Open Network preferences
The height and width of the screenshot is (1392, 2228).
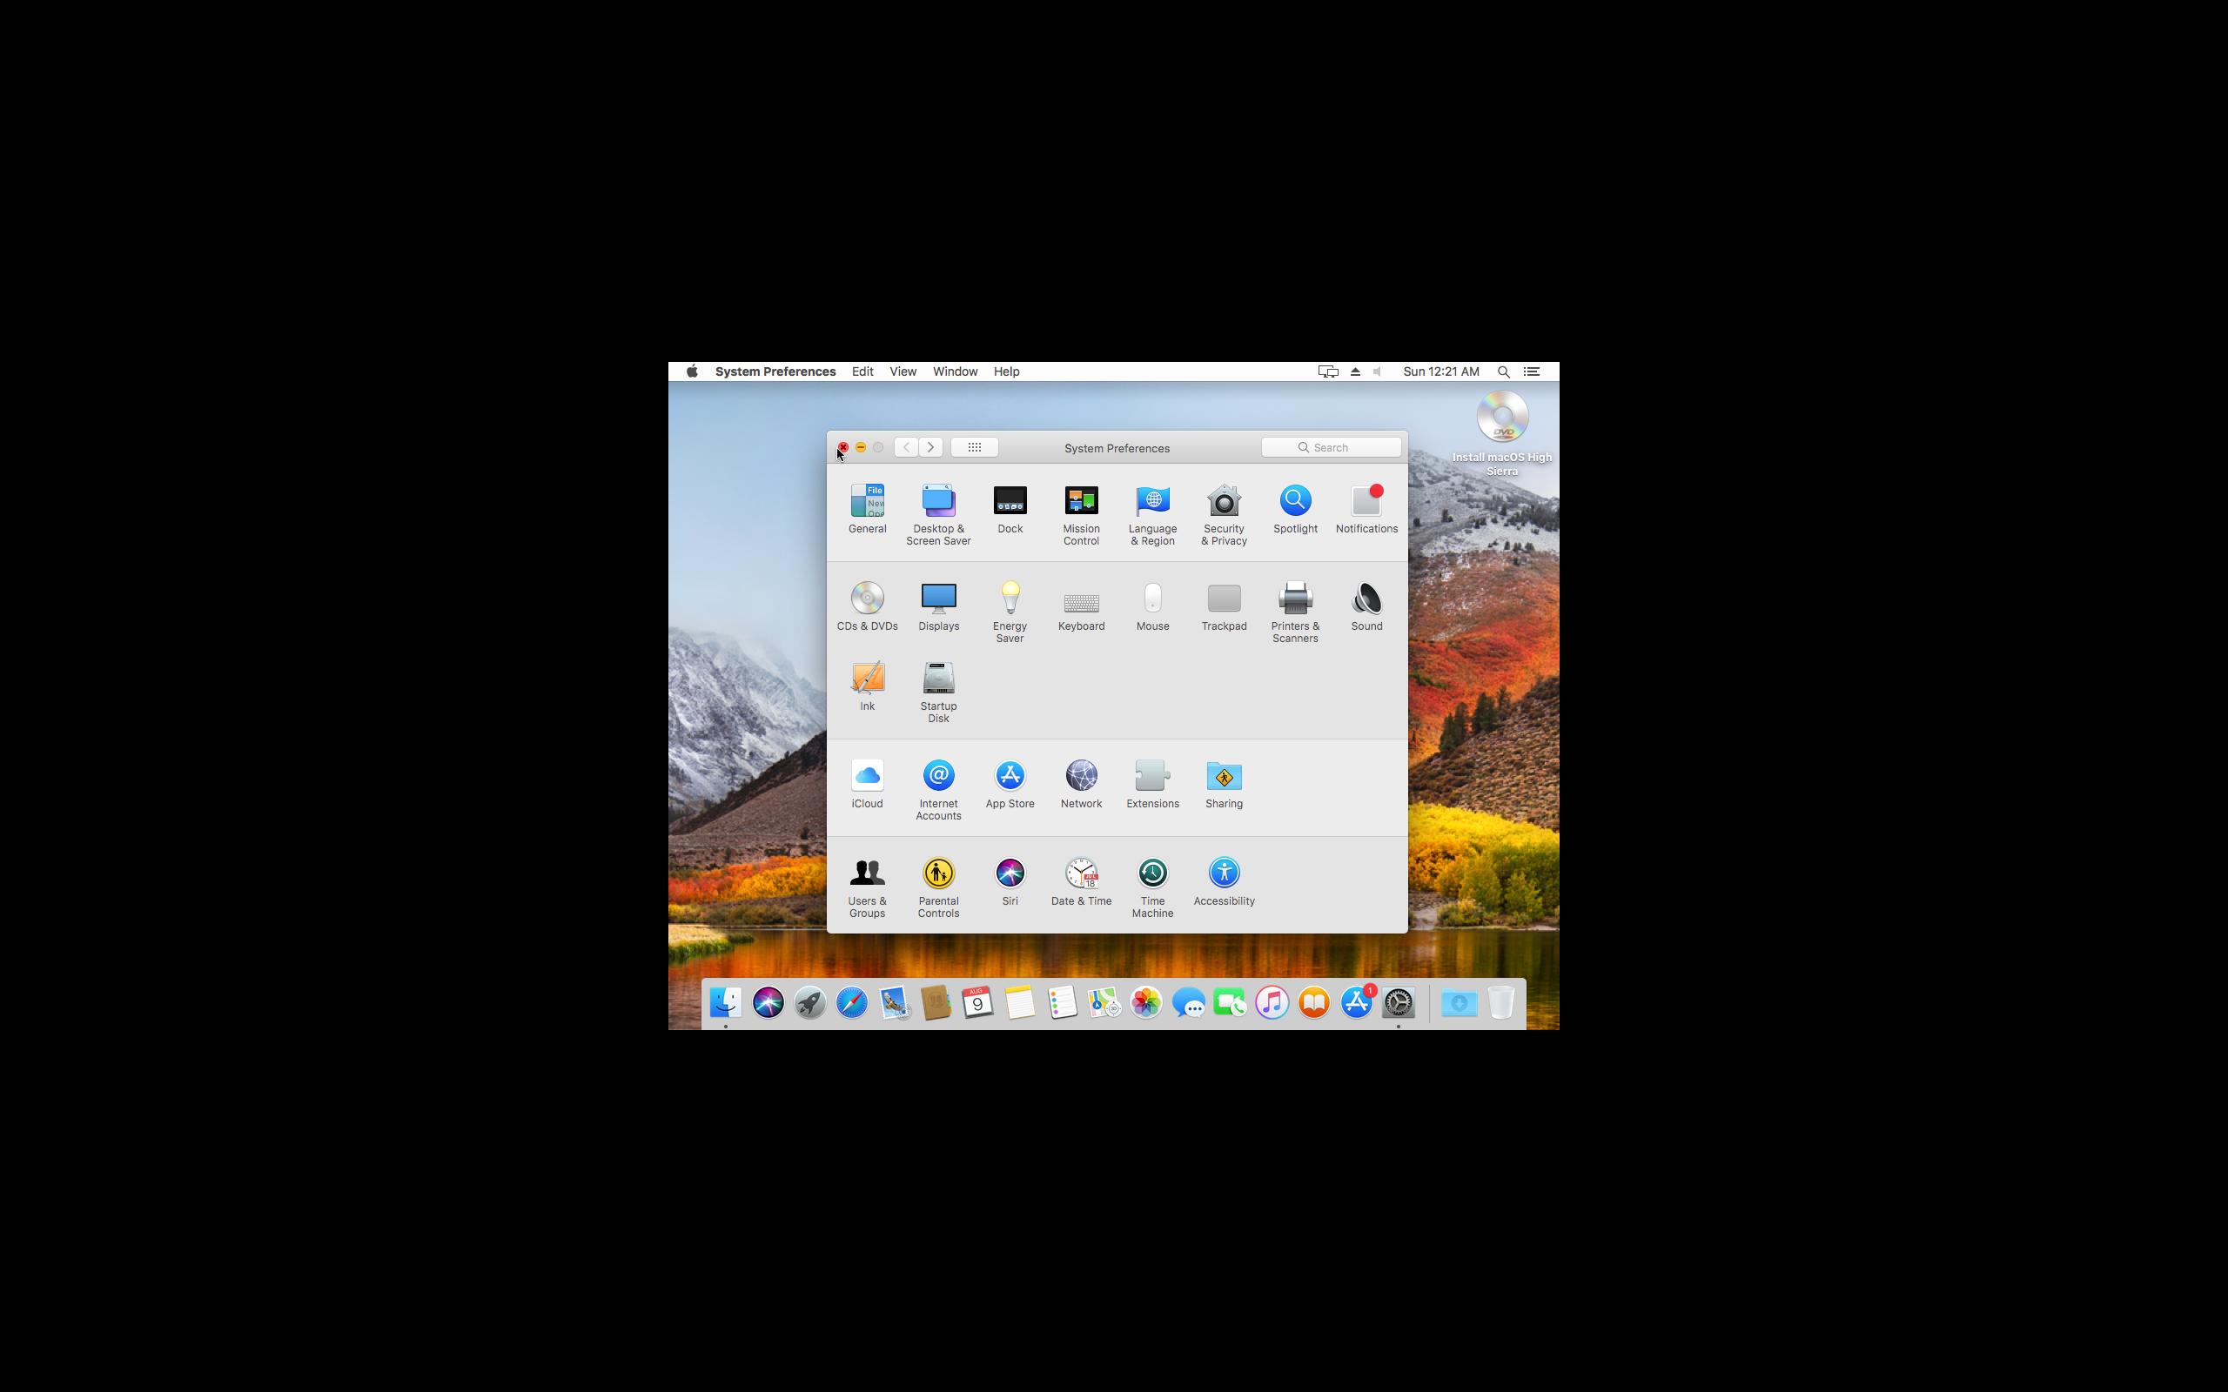pos(1081,776)
